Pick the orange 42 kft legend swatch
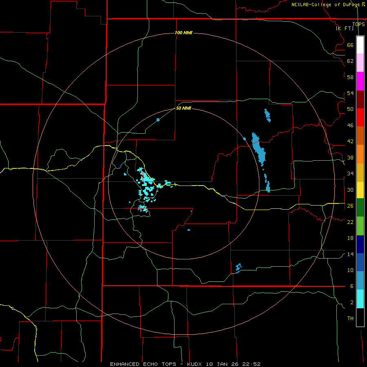367x367 pixels. click(360, 154)
